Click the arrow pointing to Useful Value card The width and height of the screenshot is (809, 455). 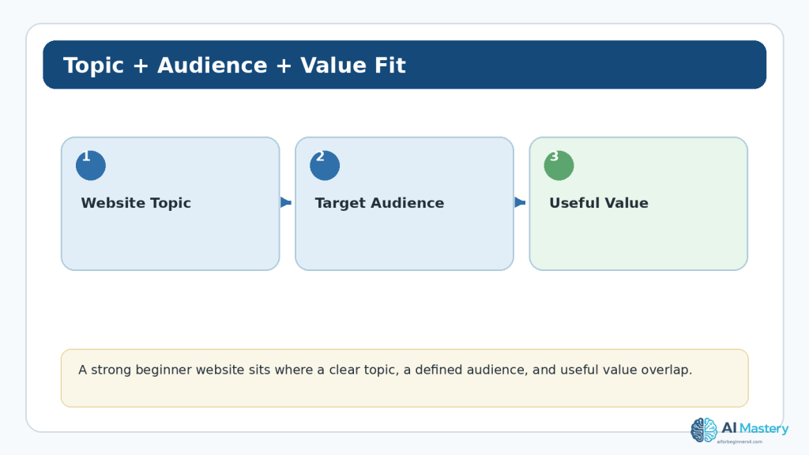point(520,202)
